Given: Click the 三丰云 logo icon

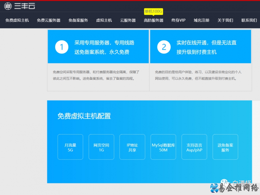Looking at the screenshot, I should point(8,6).
